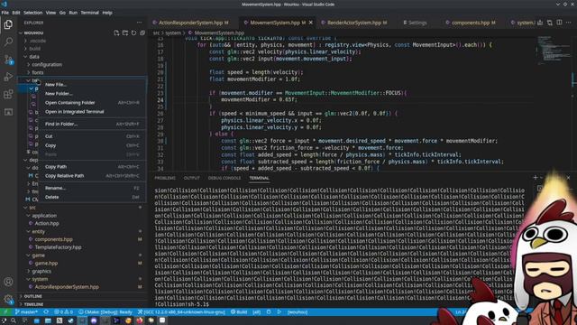Image resolution: width=577 pixels, height=325 pixels.
Task: Open the Accounts menu icon
Action: pos(8,282)
